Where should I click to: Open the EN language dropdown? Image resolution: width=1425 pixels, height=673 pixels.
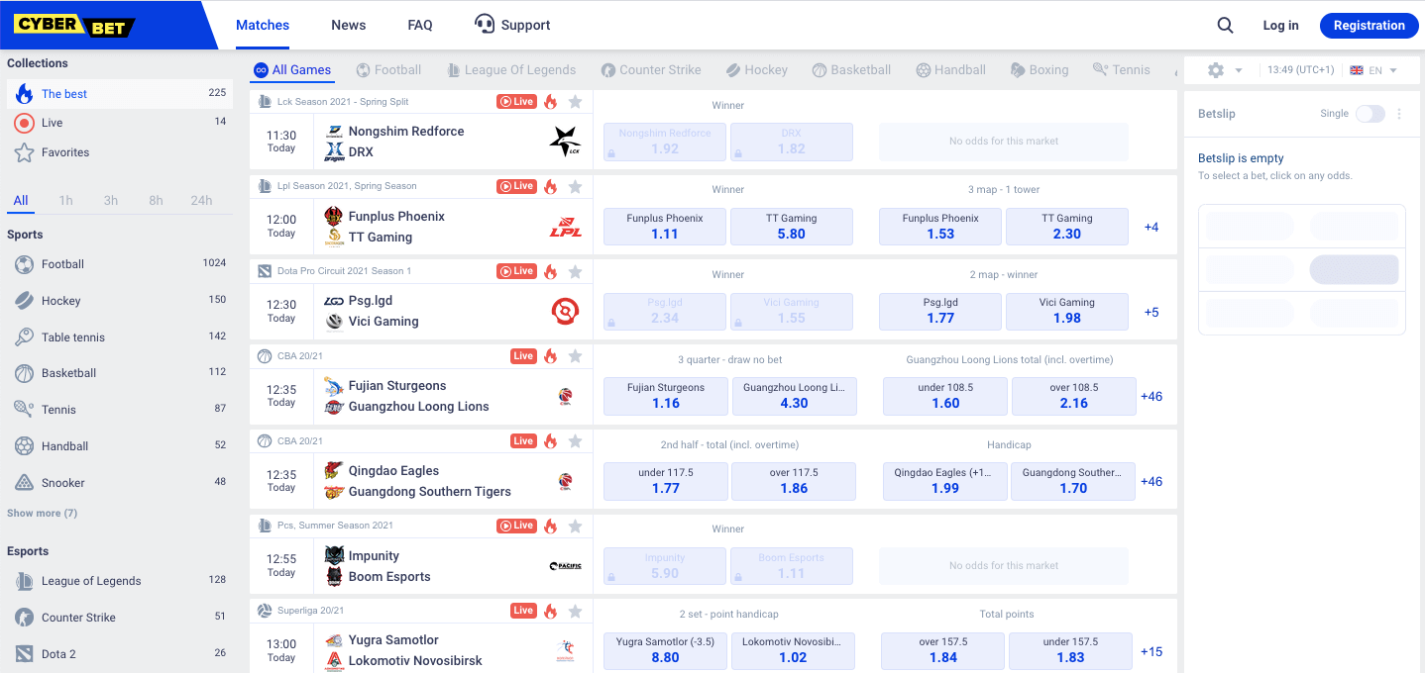[x=1375, y=69]
